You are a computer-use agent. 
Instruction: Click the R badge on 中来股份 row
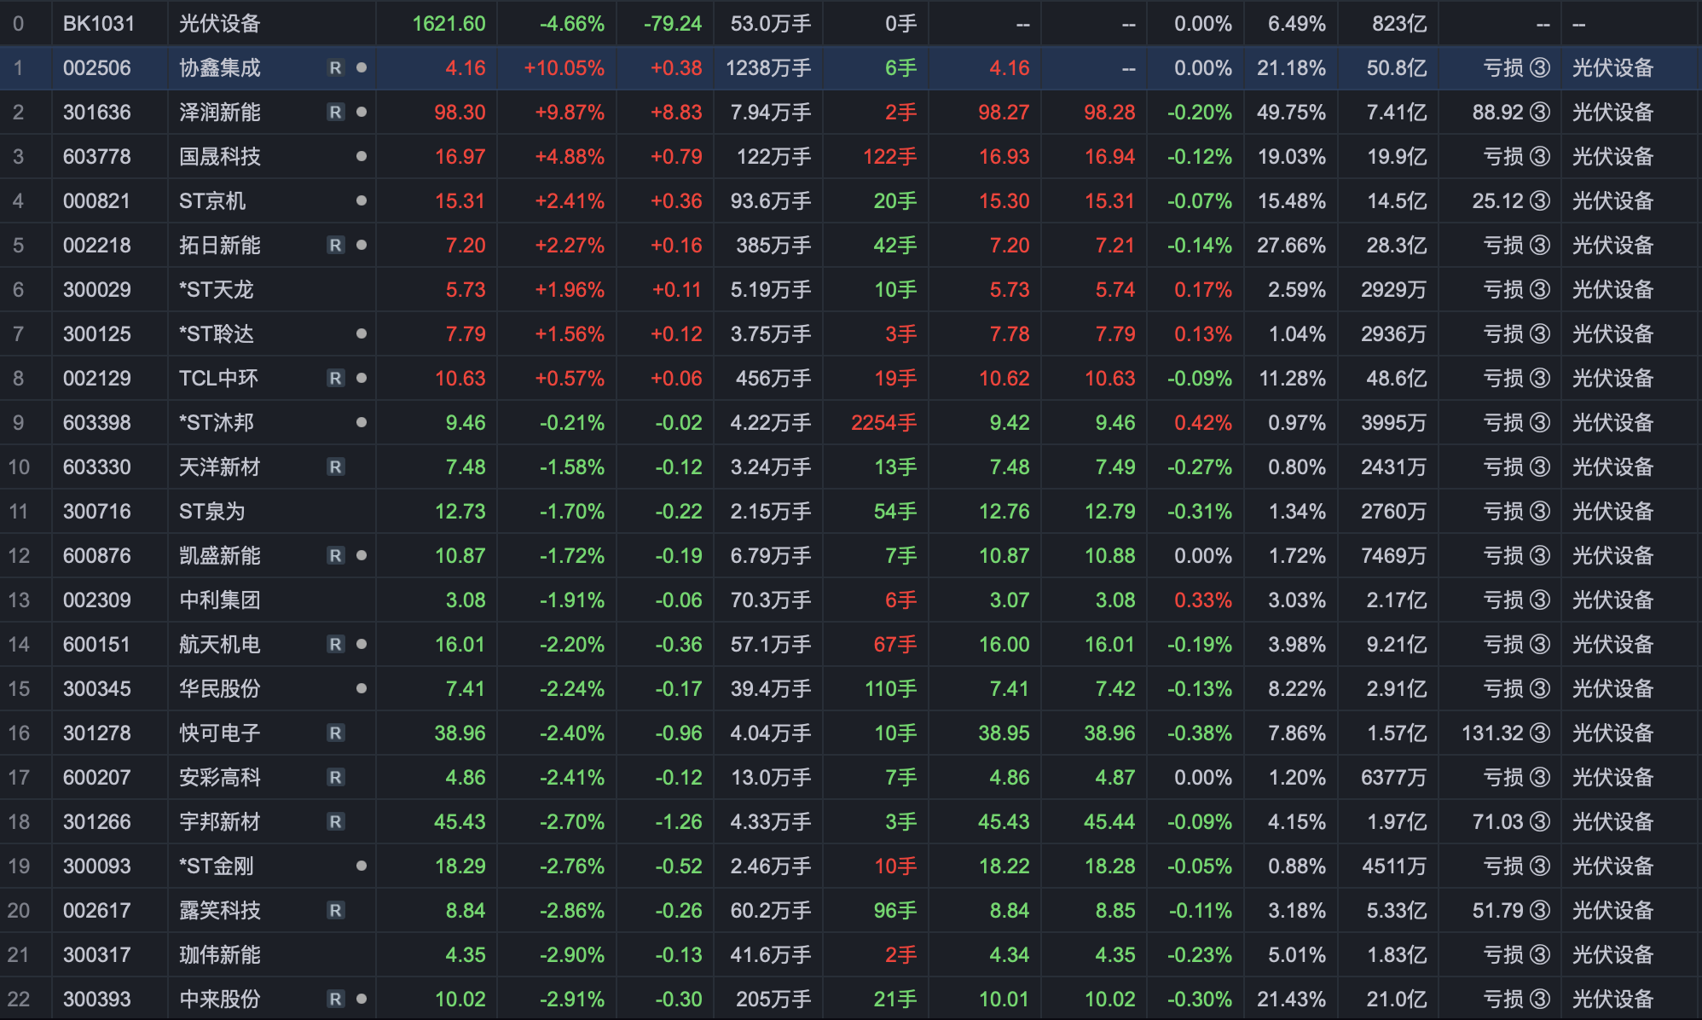[336, 1000]
